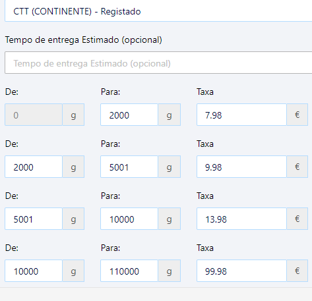312x301 pixels.
Task: Click the euro symbol beside 7.98
Action: coord(297,115)
